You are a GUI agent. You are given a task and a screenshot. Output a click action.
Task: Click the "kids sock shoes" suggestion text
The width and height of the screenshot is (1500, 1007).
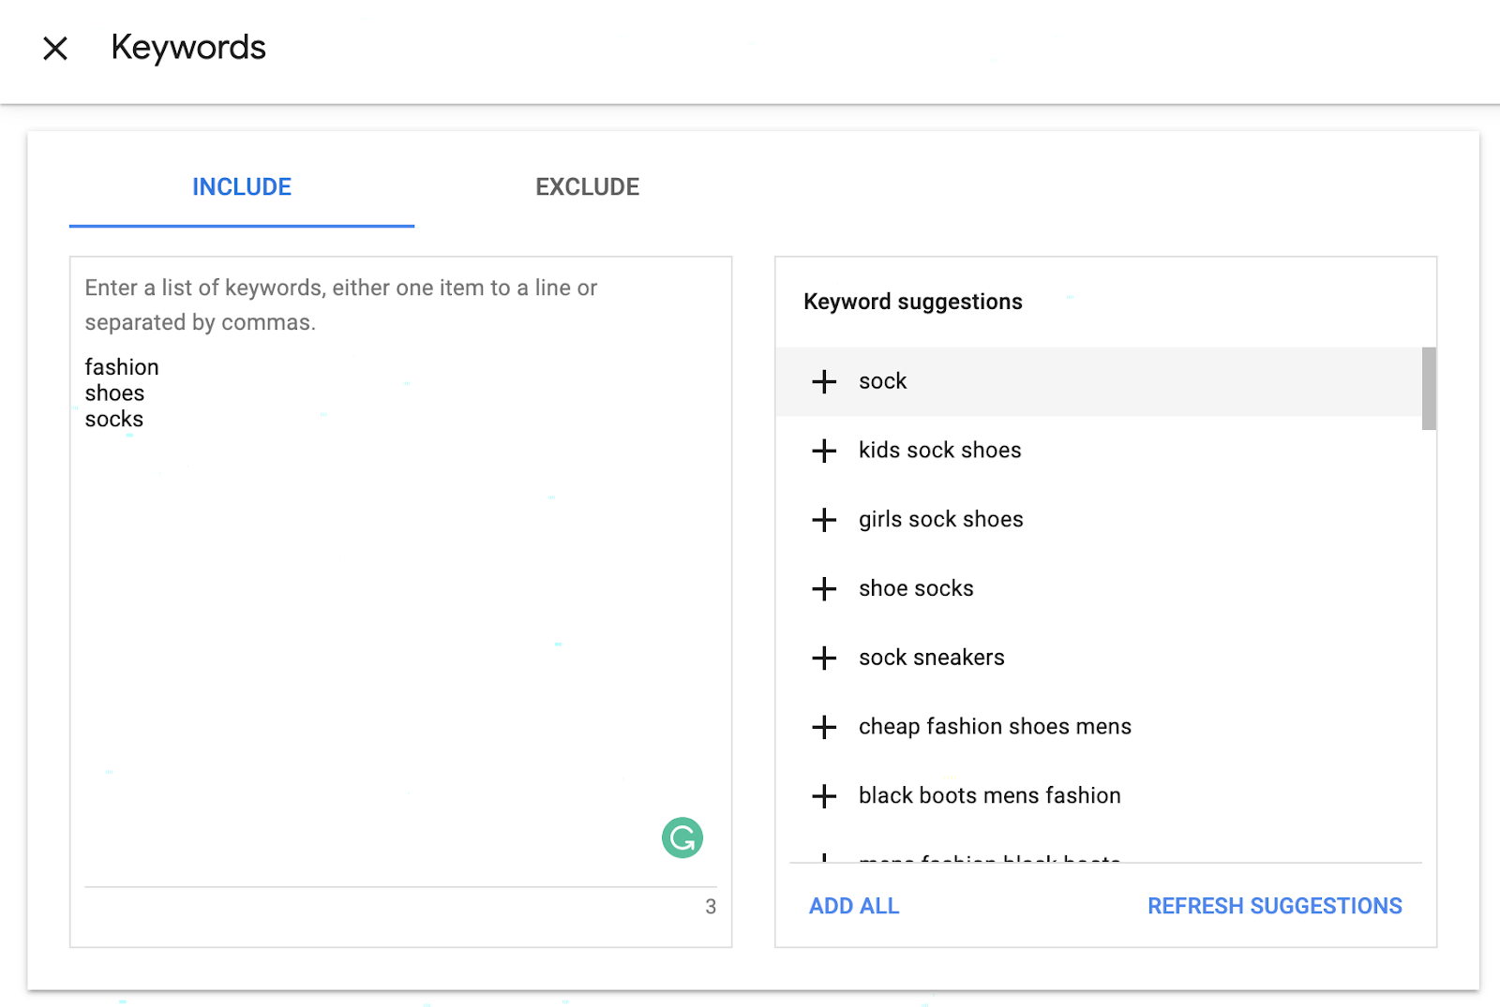tap(939, 451)
